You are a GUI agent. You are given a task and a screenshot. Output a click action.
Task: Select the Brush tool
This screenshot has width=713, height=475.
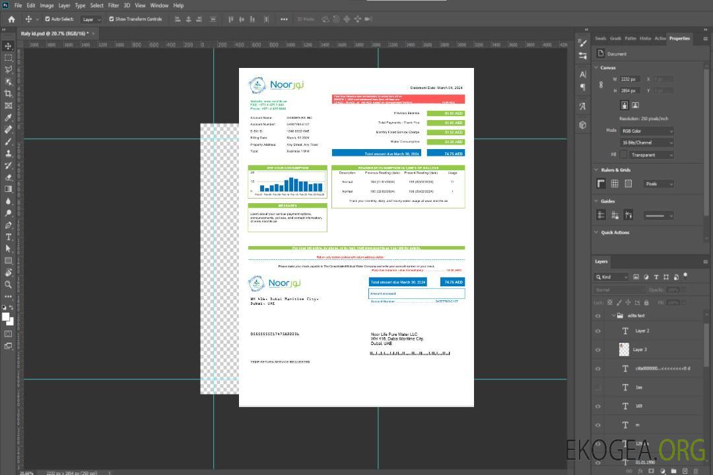click(x=8, y=141)
